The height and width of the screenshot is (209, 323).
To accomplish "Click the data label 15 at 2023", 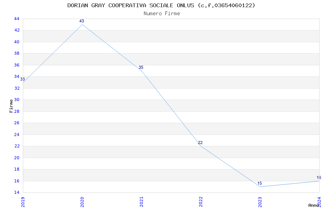I will pyautogui.click(x=260, y=183).
